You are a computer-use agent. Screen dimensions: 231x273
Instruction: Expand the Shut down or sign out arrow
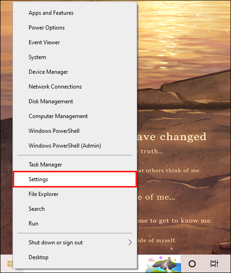pyautogui.click(x=130, y=243)
